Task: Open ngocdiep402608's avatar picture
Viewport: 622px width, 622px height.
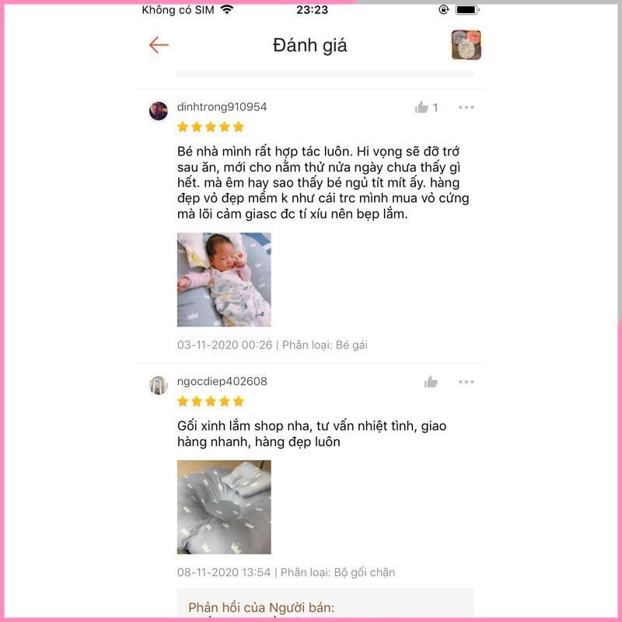Action: 159,385
